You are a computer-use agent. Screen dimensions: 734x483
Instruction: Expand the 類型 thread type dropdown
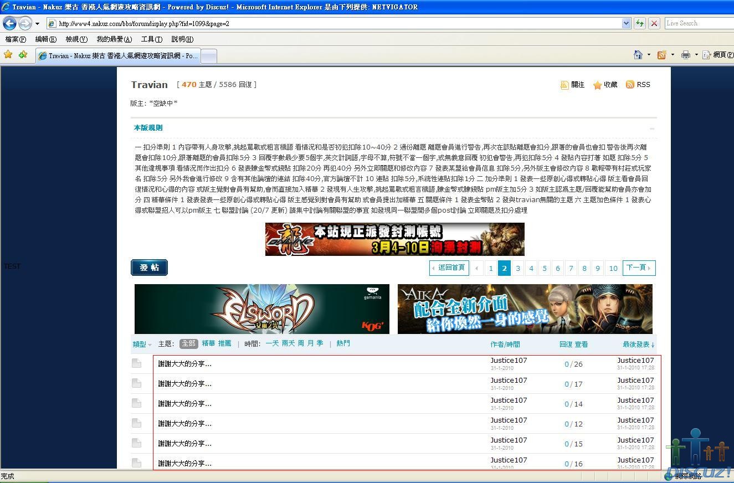pyautogui.click(x=142, y=345)
